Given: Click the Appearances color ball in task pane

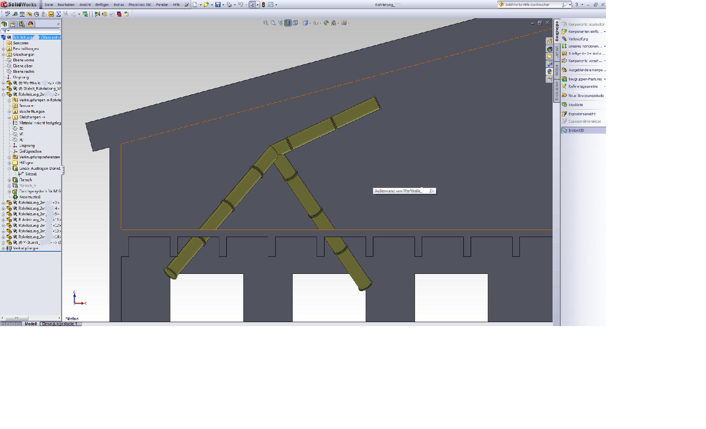Looking at the screenshot, I should [x=549, y=72].
